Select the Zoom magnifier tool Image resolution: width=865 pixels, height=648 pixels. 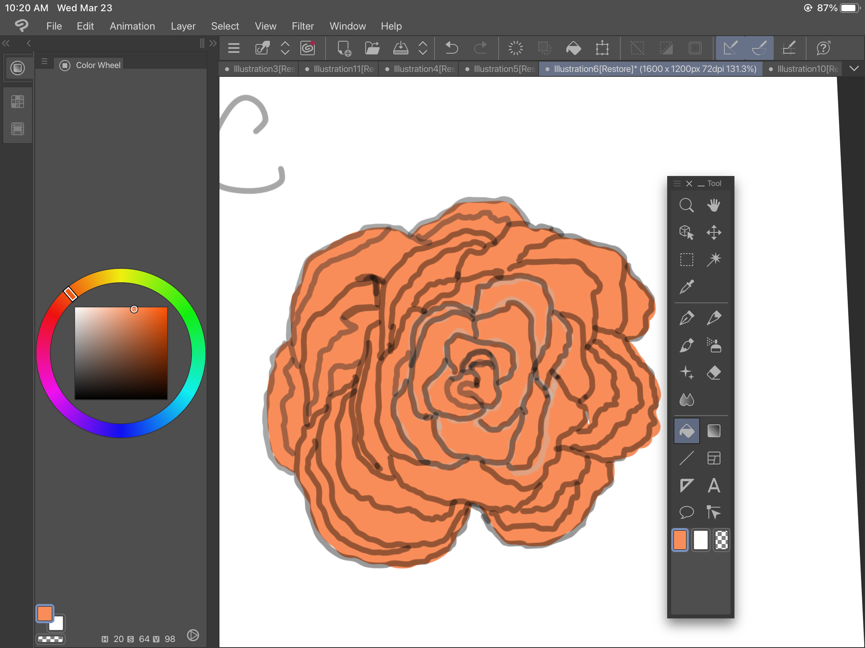(686, 205)
